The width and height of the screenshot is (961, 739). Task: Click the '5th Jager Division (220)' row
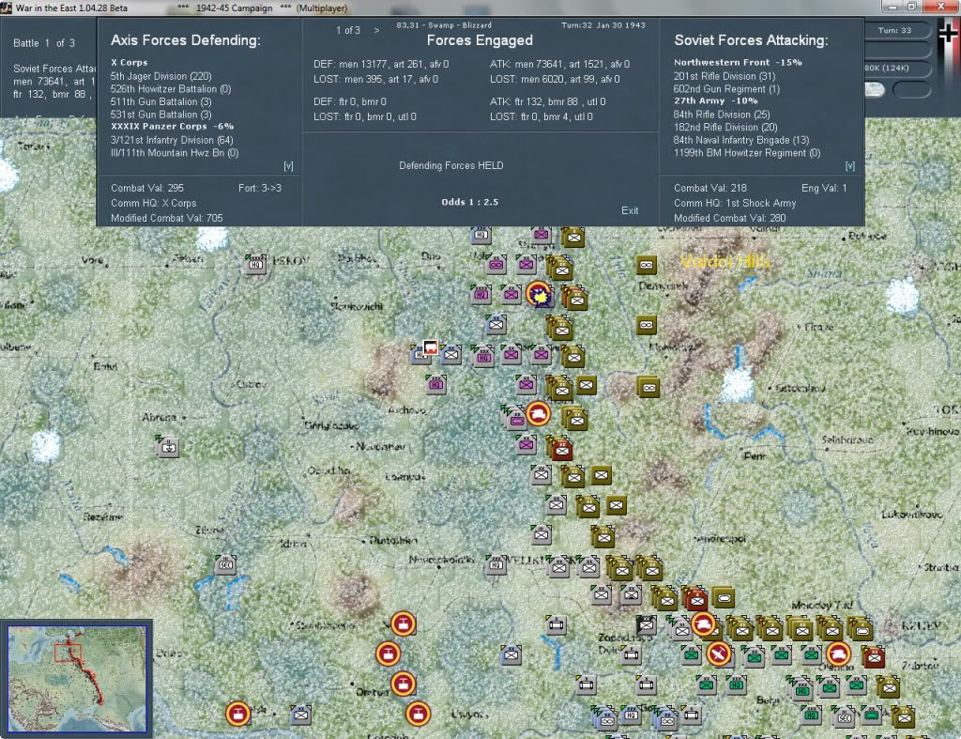pyautogui.click(x=160, y=76)
